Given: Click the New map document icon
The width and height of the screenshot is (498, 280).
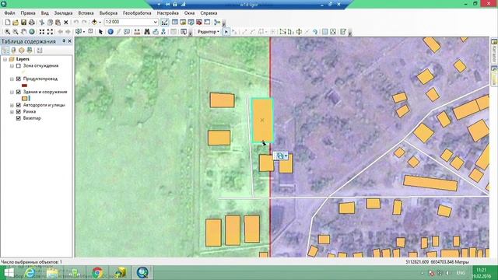Looking at the screenshot, I should [8, 23].
